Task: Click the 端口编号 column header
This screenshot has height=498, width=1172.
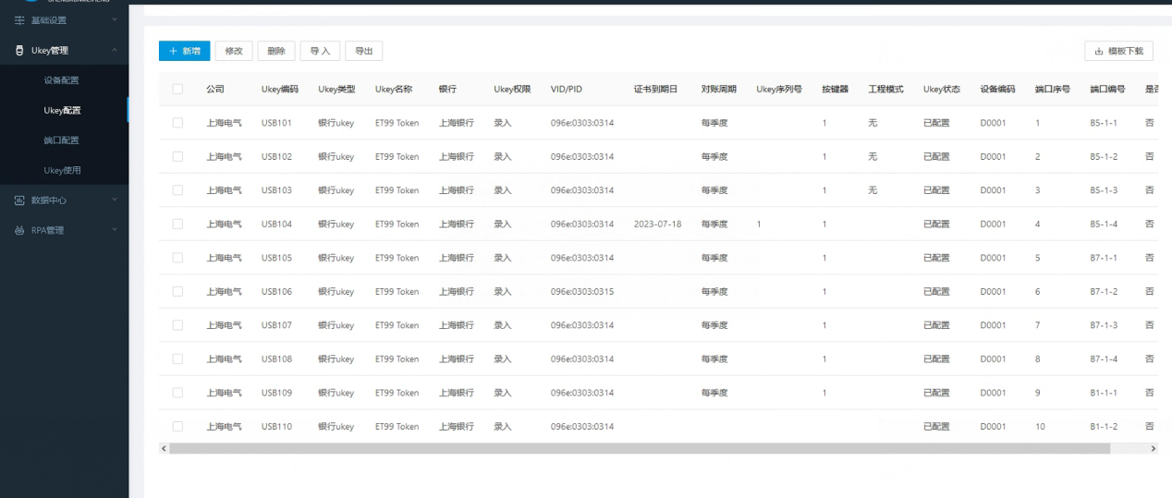Action: click(x=1107, y=90)
